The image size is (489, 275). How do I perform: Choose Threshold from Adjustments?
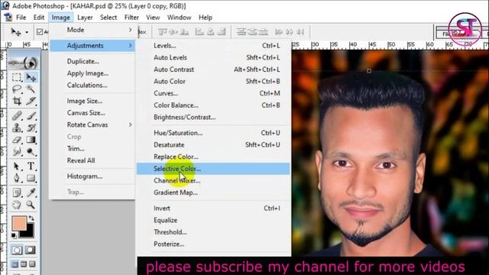tap(213, 232)
